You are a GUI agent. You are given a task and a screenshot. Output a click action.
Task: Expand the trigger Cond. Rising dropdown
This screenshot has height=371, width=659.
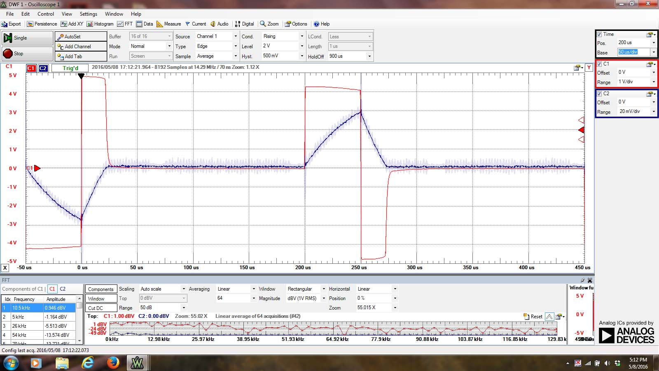click(302, 36)
